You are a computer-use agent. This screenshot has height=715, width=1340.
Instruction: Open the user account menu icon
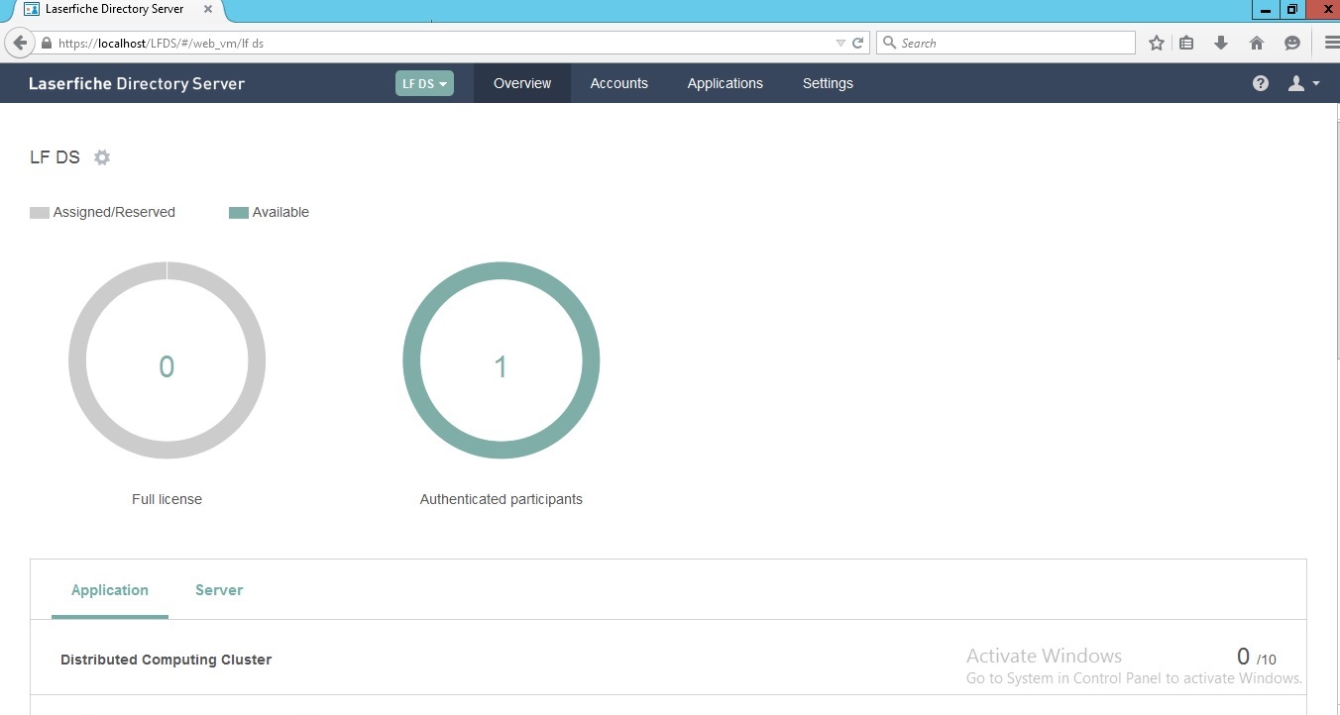tap(1303, 83)
